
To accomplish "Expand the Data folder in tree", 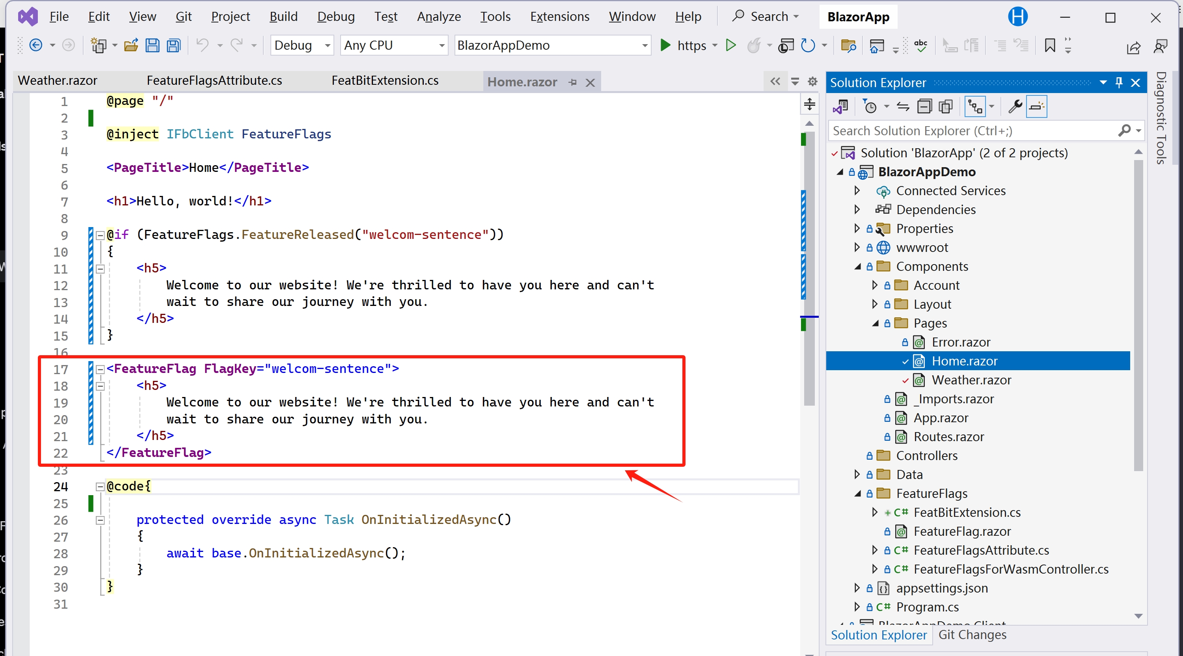I will point(857,475).
